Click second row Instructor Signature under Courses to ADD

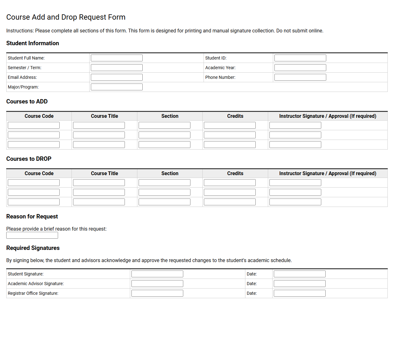click(295, 135)
